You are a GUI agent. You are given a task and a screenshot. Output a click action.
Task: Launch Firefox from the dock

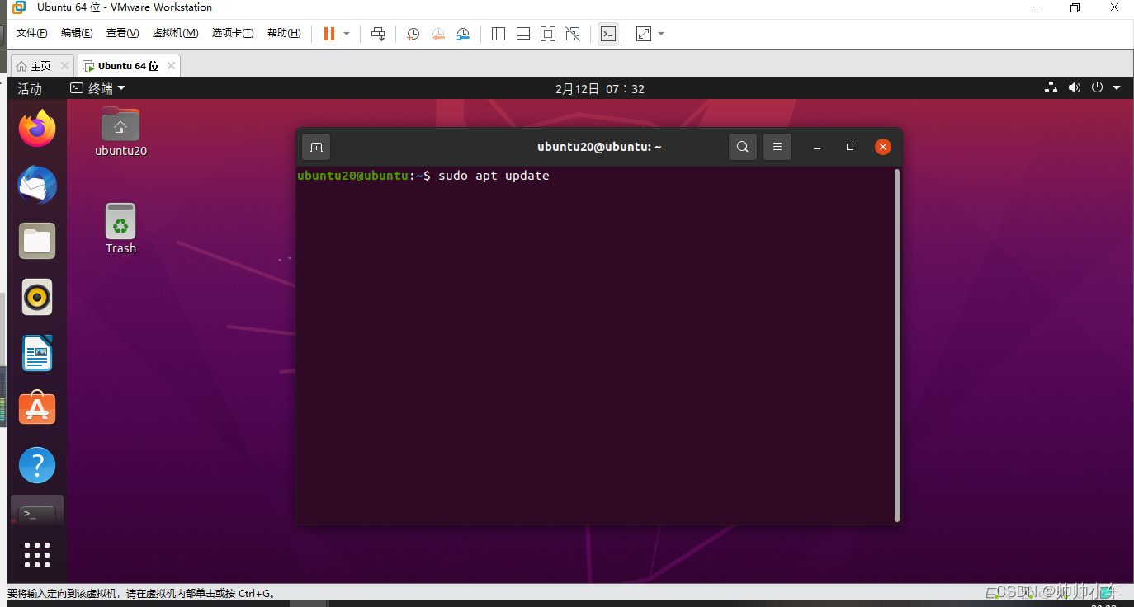pos(37,128)
